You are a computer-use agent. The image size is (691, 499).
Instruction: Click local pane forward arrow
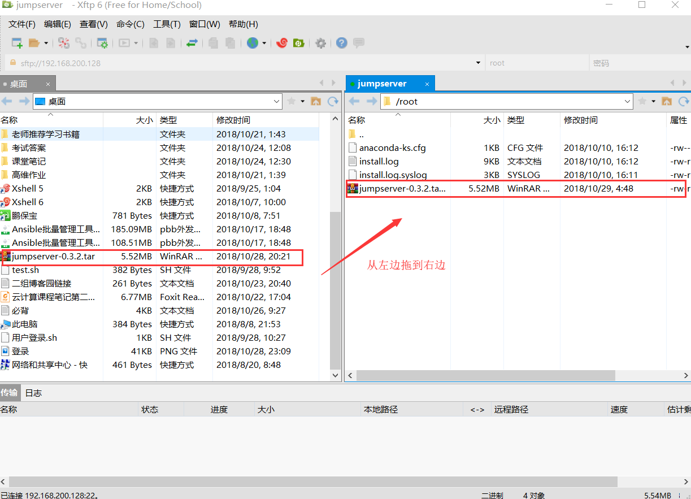[24, 101]
